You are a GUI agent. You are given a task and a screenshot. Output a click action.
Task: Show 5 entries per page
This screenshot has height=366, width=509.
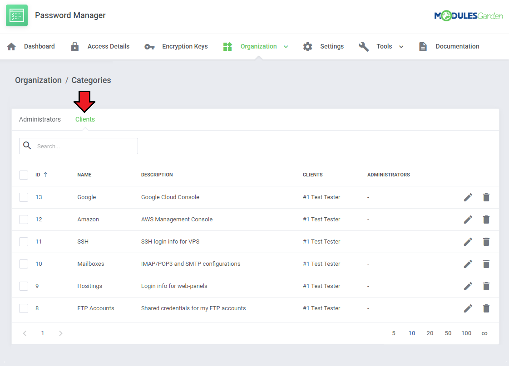point(393,333)
